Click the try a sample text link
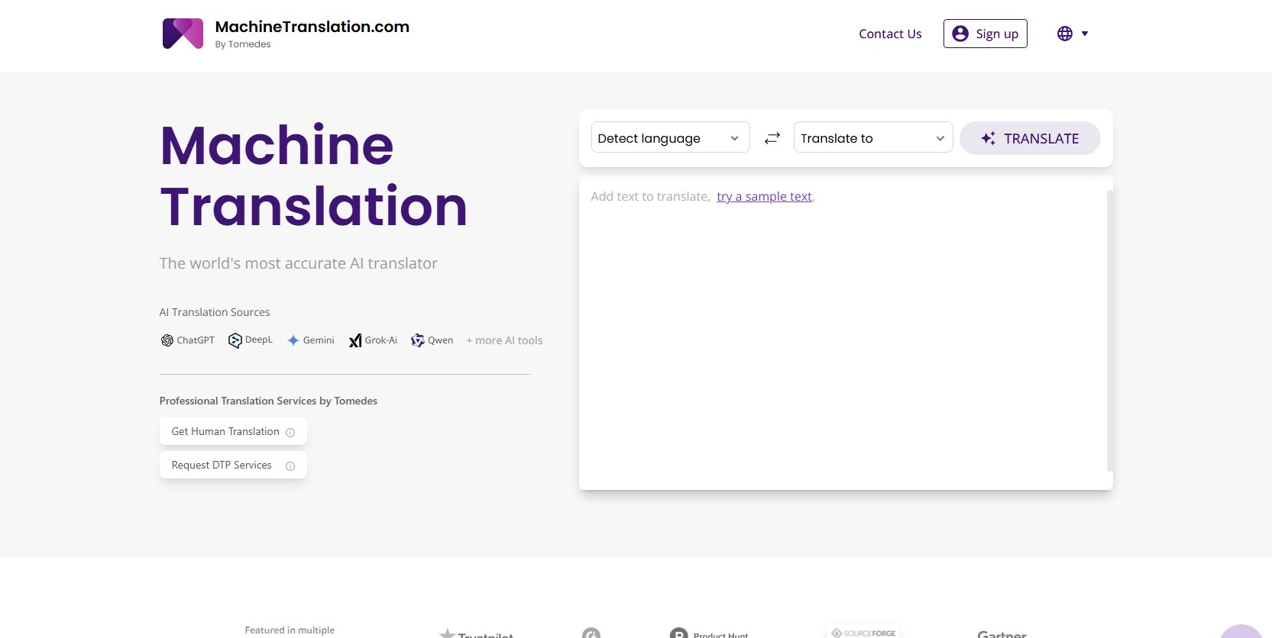 764,197
